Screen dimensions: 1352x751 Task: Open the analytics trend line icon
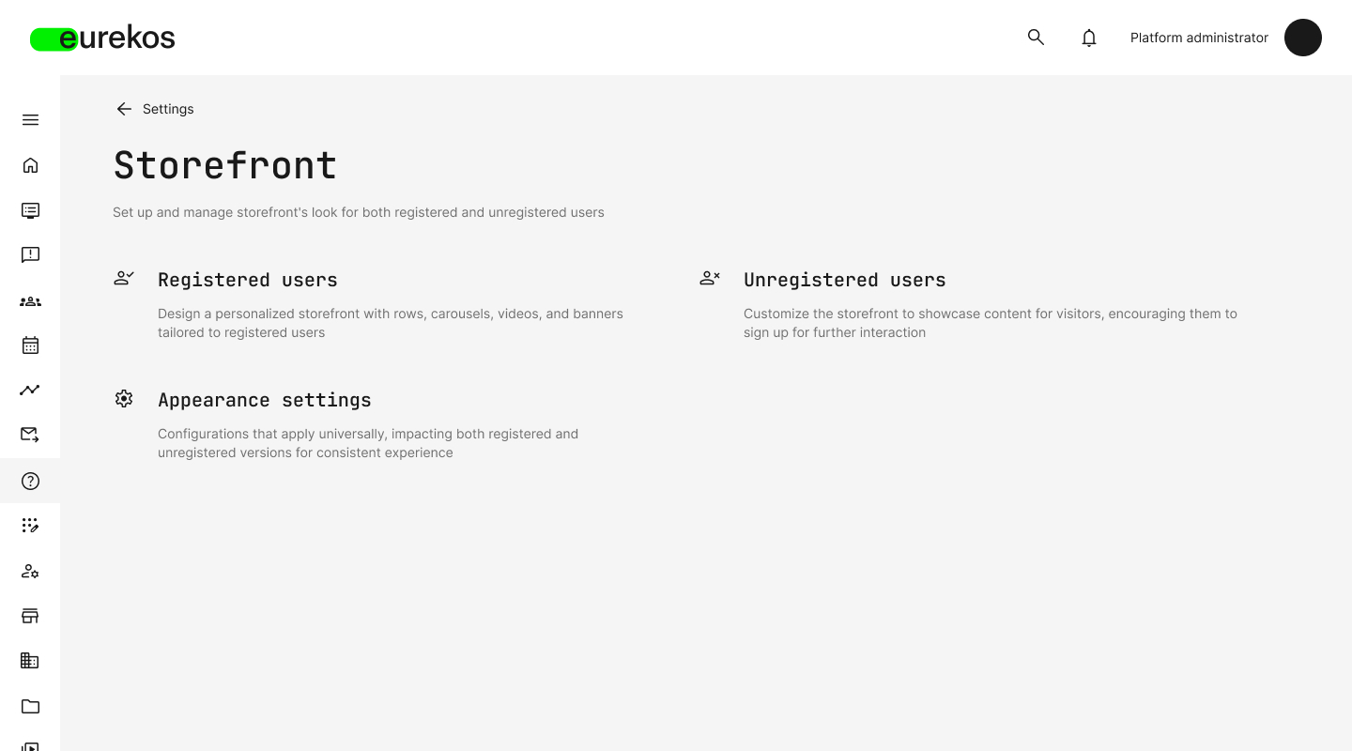(x=30, y=391)
